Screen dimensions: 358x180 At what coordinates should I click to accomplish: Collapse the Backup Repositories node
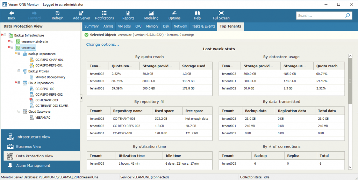[19, 54]
